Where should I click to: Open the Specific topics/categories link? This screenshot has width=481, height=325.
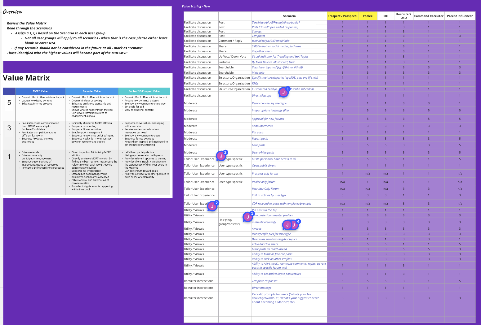click(x=285, y=78)
